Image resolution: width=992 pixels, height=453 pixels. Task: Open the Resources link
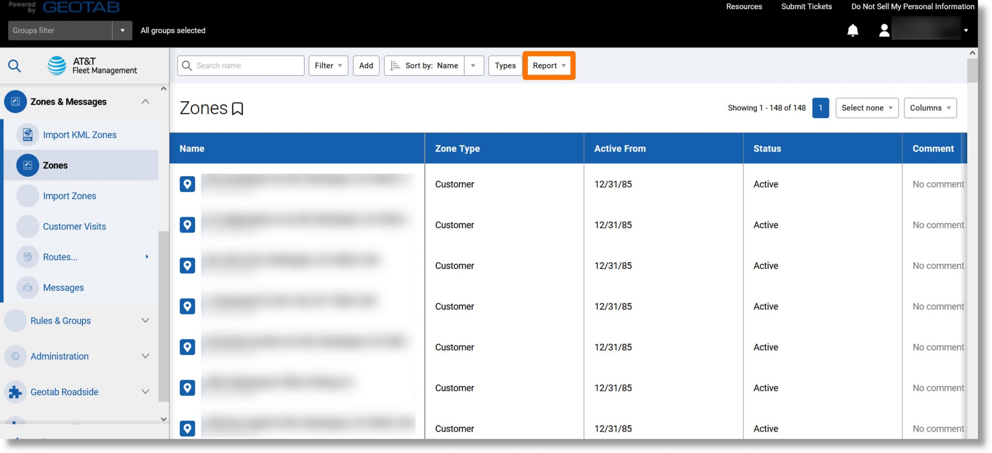(744, 7)
